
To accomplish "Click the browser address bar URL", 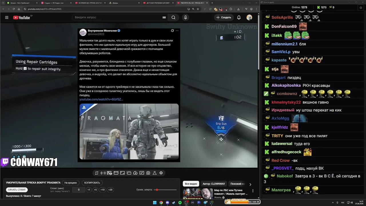I will click(45, 9).
